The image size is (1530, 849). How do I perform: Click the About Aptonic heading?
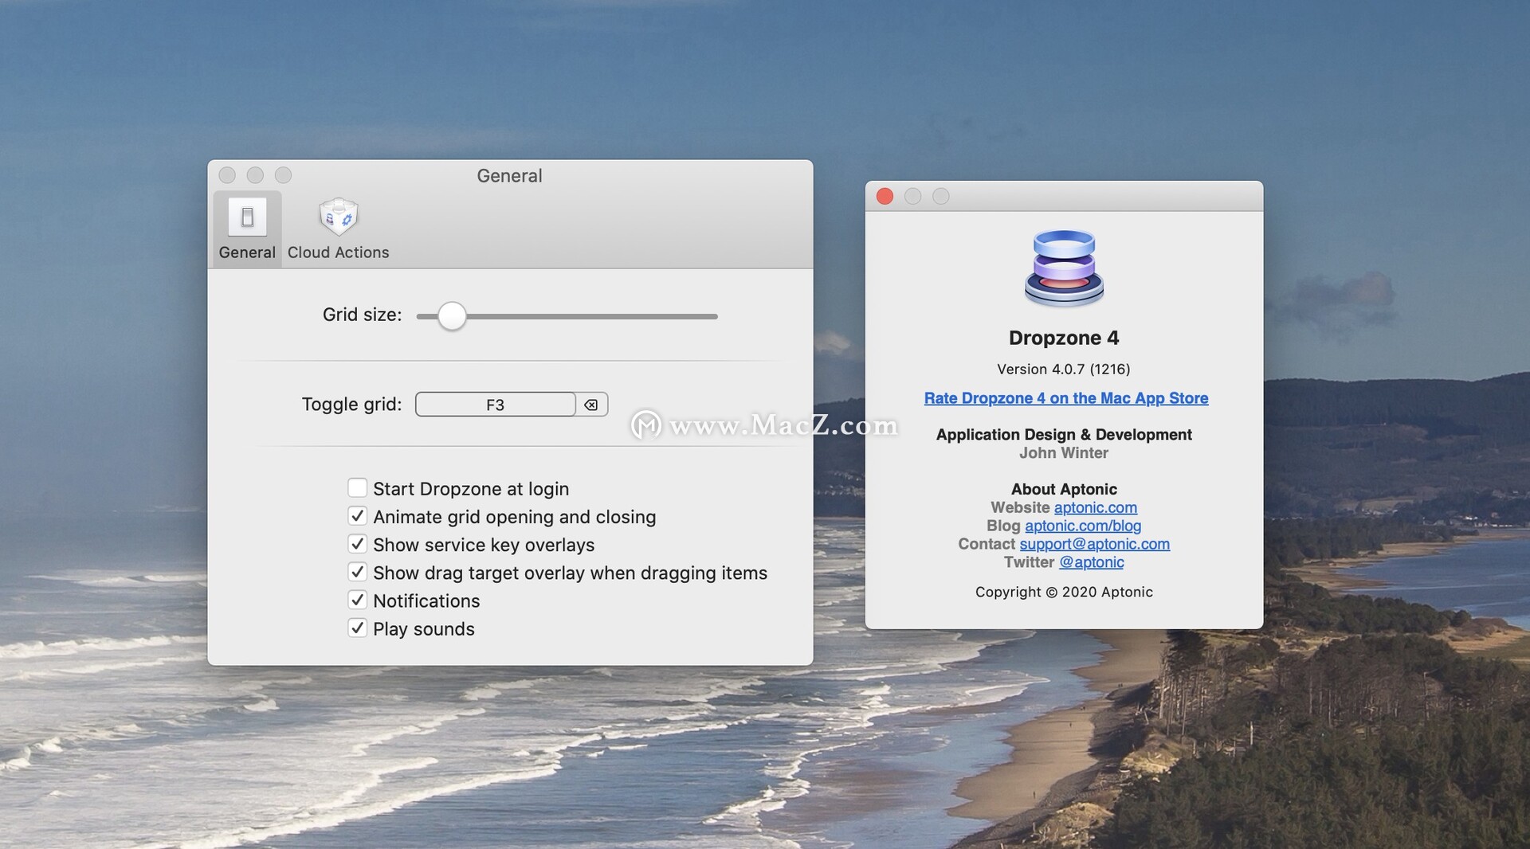click(1064, 489)
